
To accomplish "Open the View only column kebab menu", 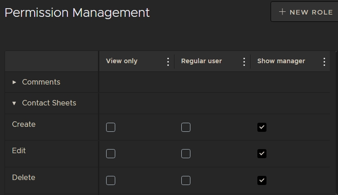I will point(168,61).
